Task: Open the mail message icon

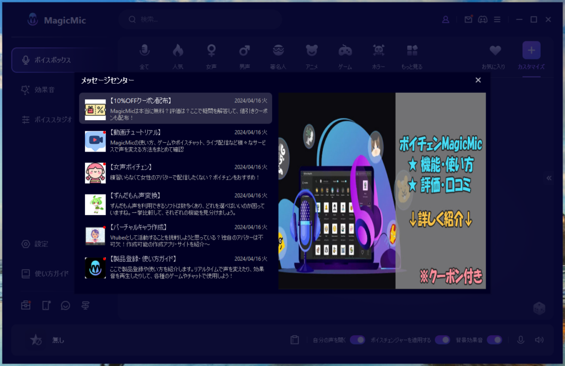Action: 468,19
